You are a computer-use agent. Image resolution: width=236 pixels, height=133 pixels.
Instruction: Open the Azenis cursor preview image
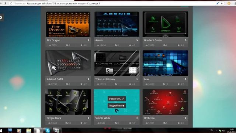(x=117, y=24)
